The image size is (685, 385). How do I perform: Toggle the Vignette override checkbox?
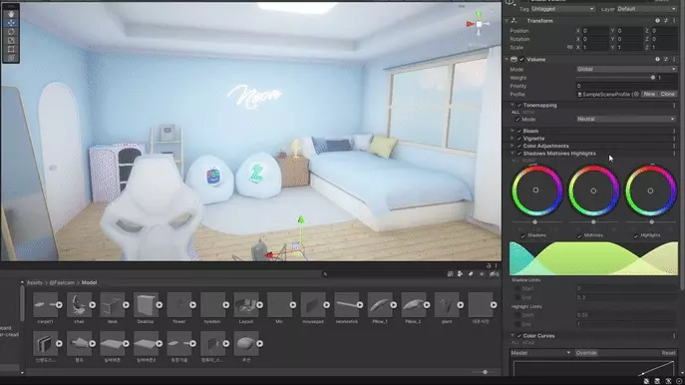(x=519, y=139)
